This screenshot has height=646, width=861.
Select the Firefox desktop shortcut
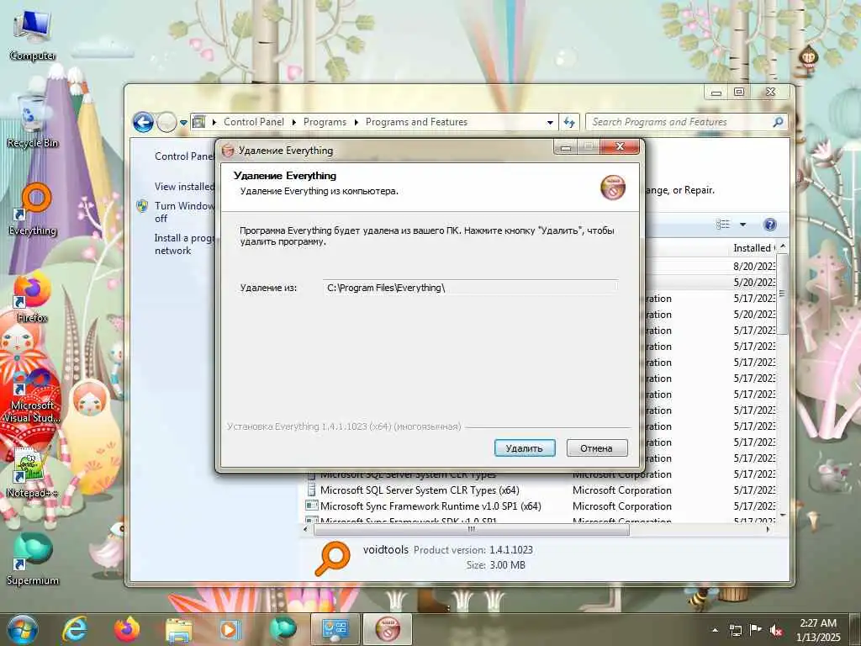click(x=32, y=297)
